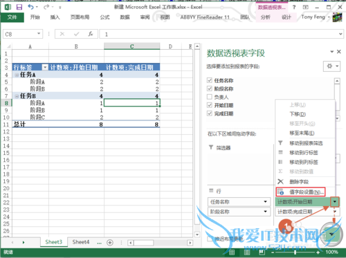Click the Tony Feng account name
This screenshot has width=346, height=258.
[x=313, y=17]
